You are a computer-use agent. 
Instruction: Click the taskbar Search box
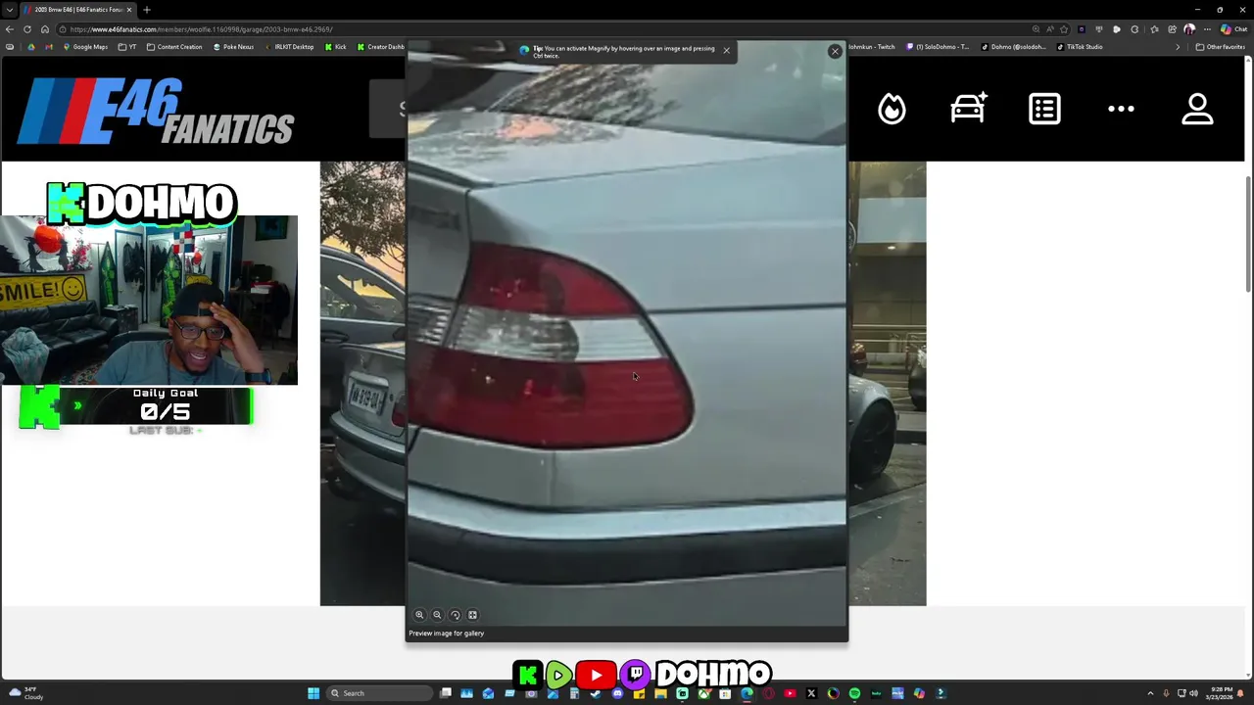pos(380,693)
